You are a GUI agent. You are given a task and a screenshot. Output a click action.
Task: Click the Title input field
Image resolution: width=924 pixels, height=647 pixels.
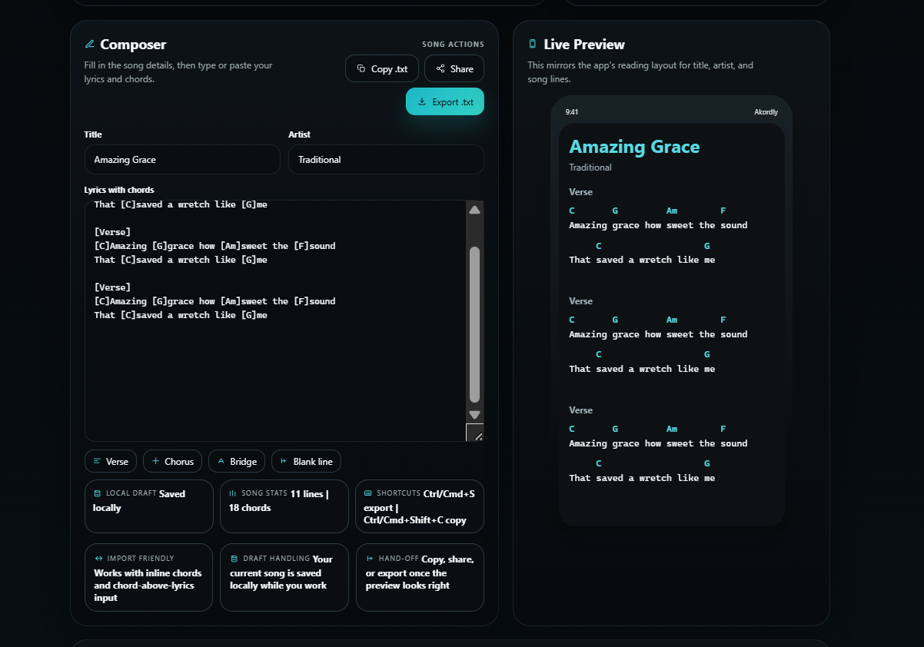tap(182, 160)
